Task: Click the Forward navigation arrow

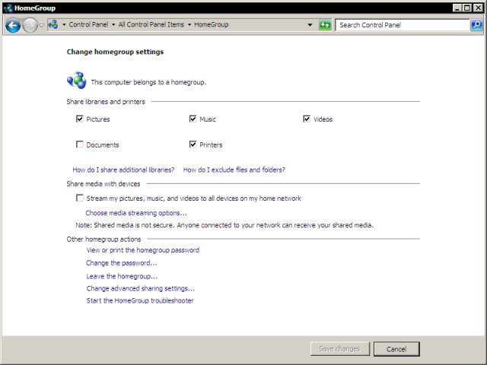Action: [30, 25]
